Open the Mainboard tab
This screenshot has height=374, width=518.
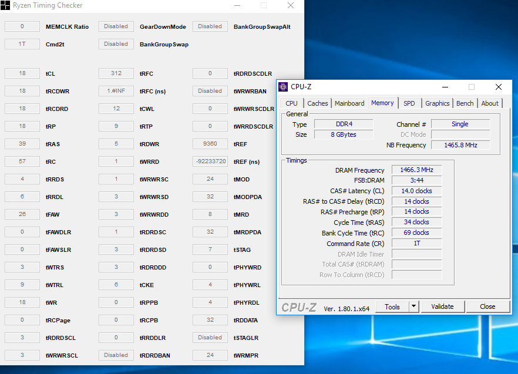pyautogui.click(x=349, y=103)
